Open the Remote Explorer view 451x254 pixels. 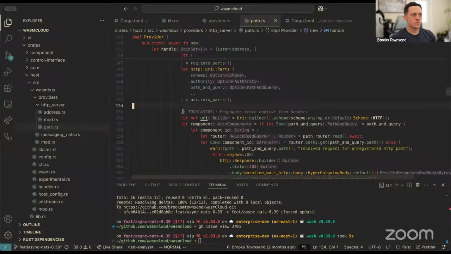(8, 104)
